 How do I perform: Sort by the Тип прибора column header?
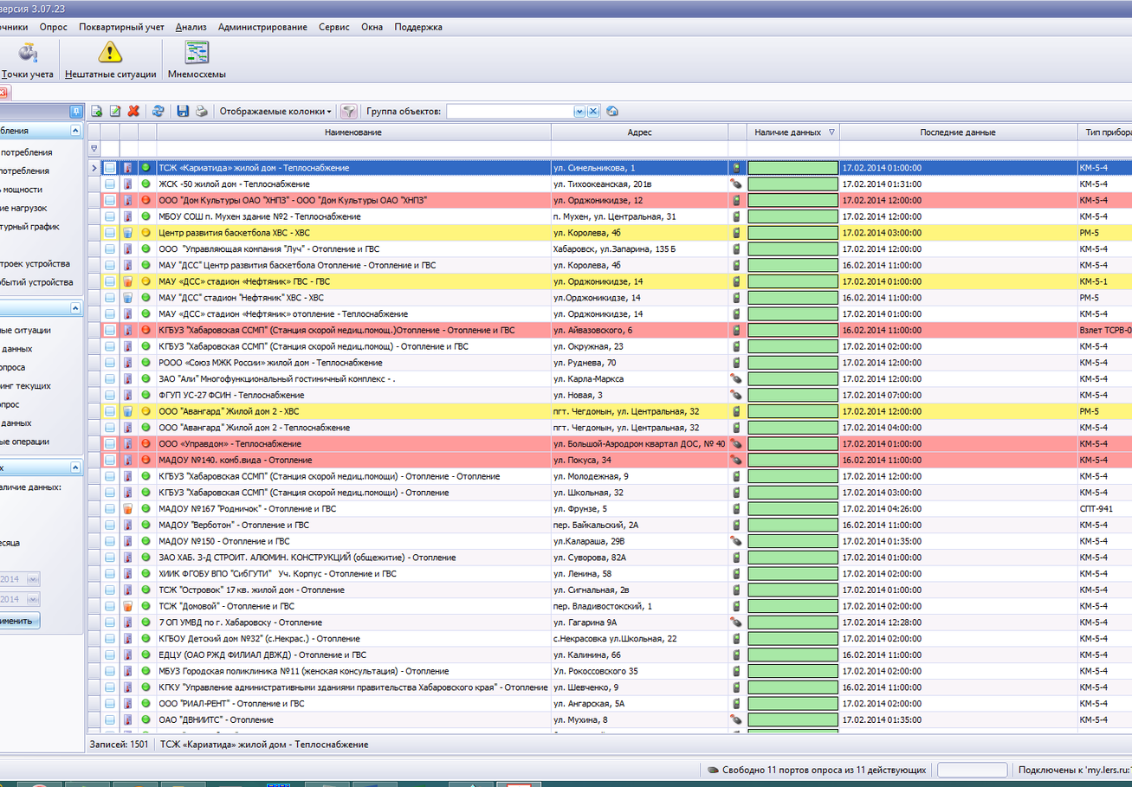(1105, 132)
